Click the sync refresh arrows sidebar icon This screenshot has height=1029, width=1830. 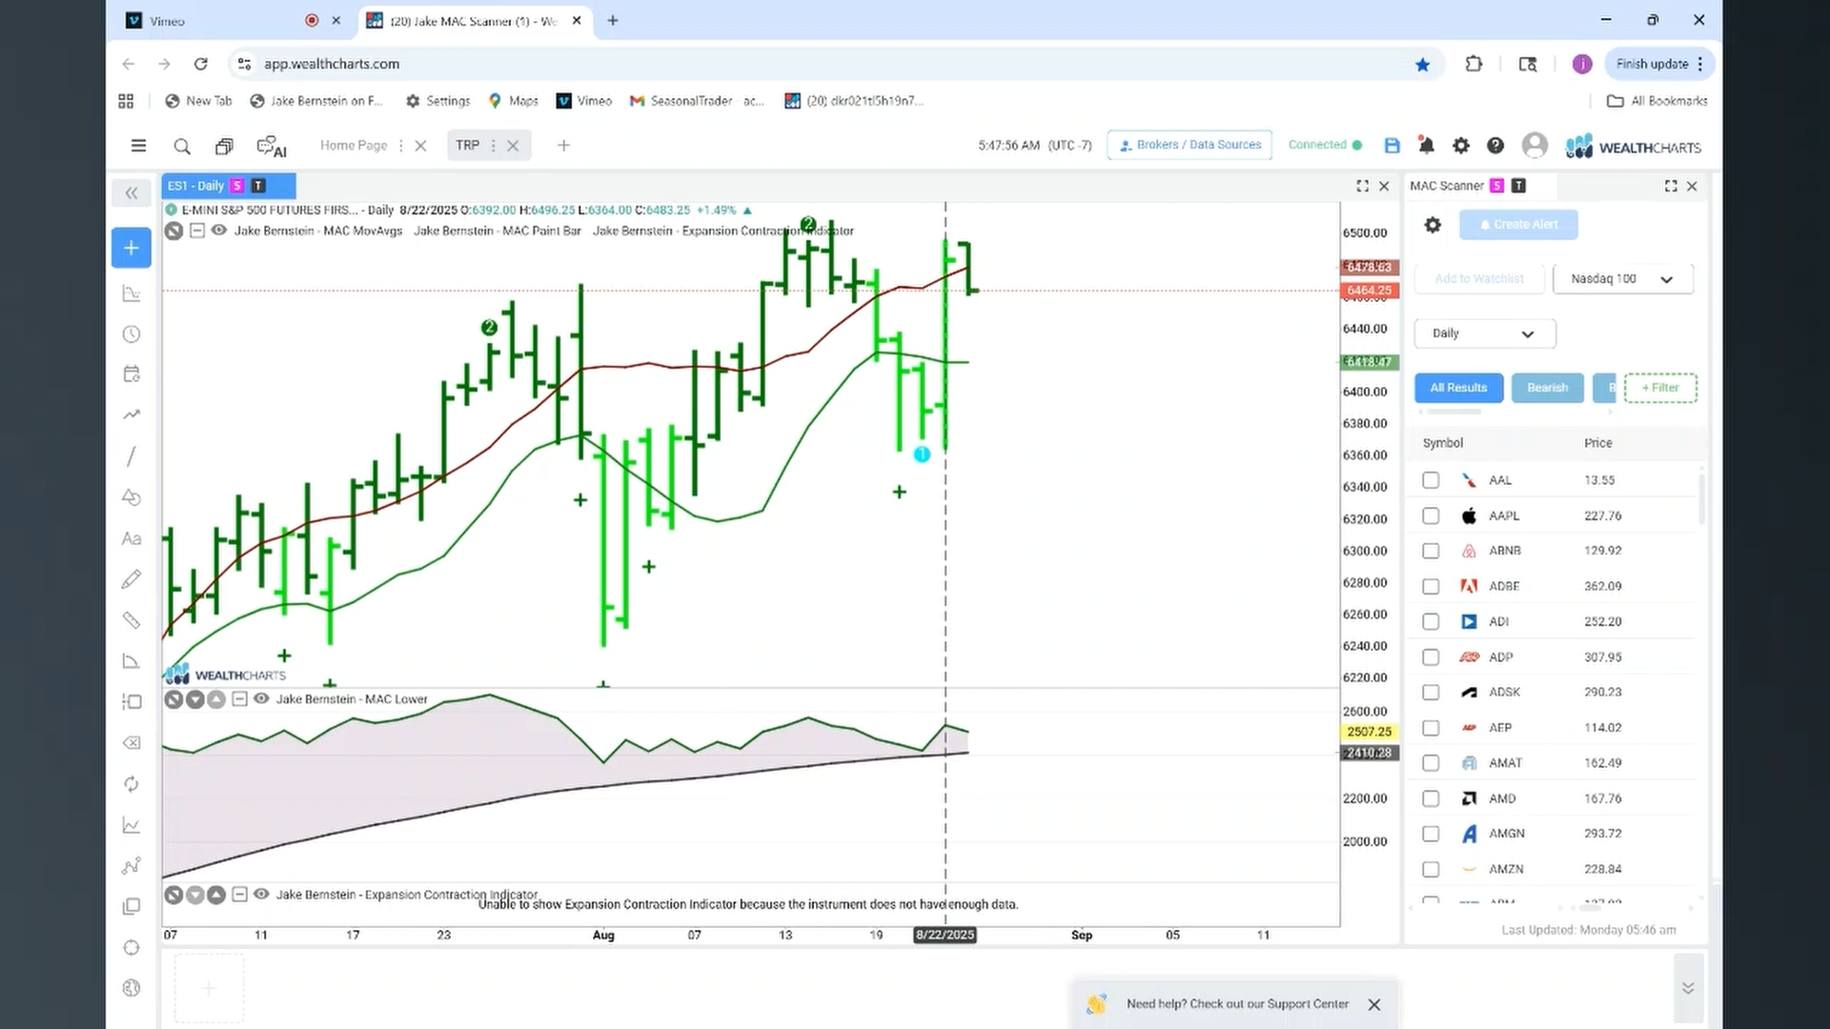tap(132, 784)
